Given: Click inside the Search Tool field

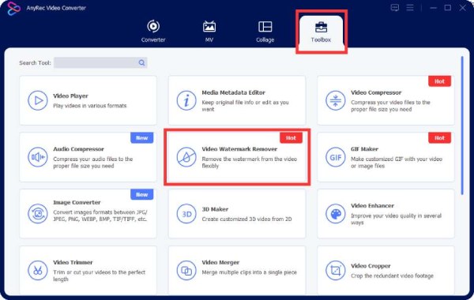Looking at the screenshot, I should (x=100, y=63).
